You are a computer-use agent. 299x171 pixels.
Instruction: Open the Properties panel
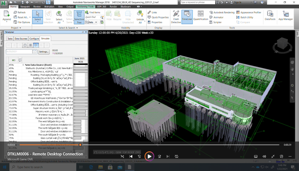pos(155,22)
